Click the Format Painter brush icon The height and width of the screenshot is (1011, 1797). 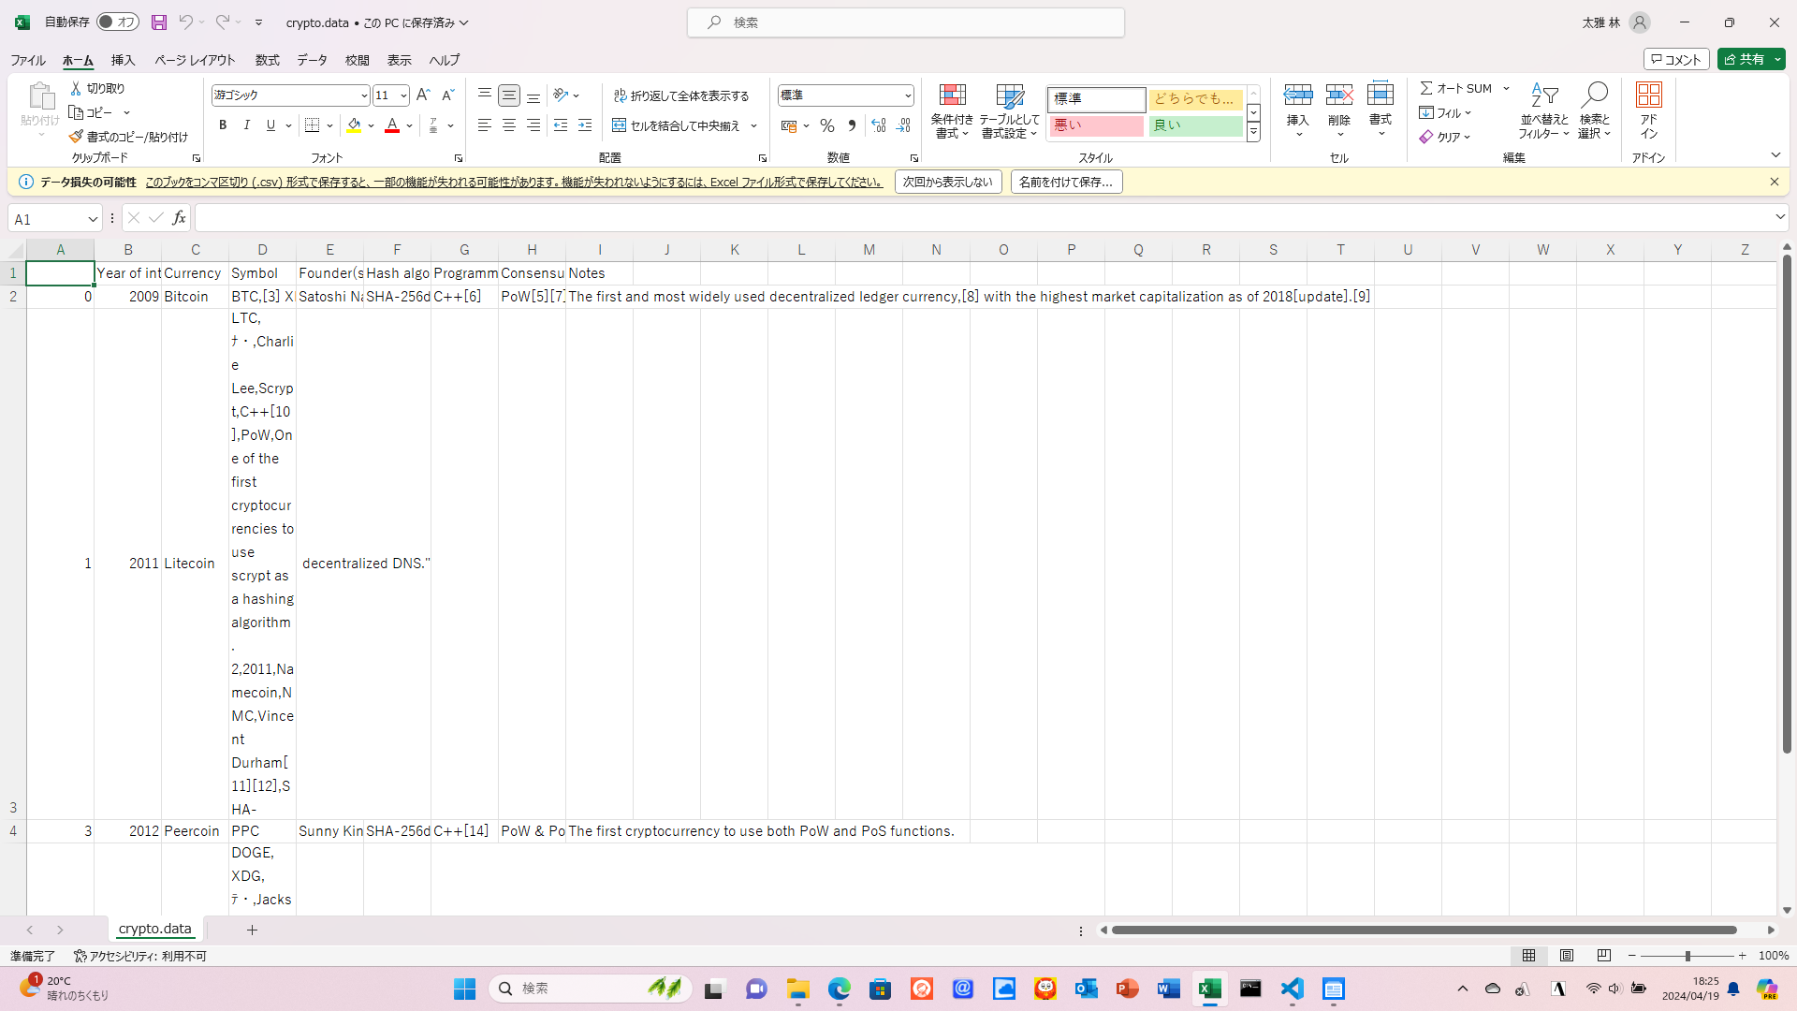click(76, 137)
